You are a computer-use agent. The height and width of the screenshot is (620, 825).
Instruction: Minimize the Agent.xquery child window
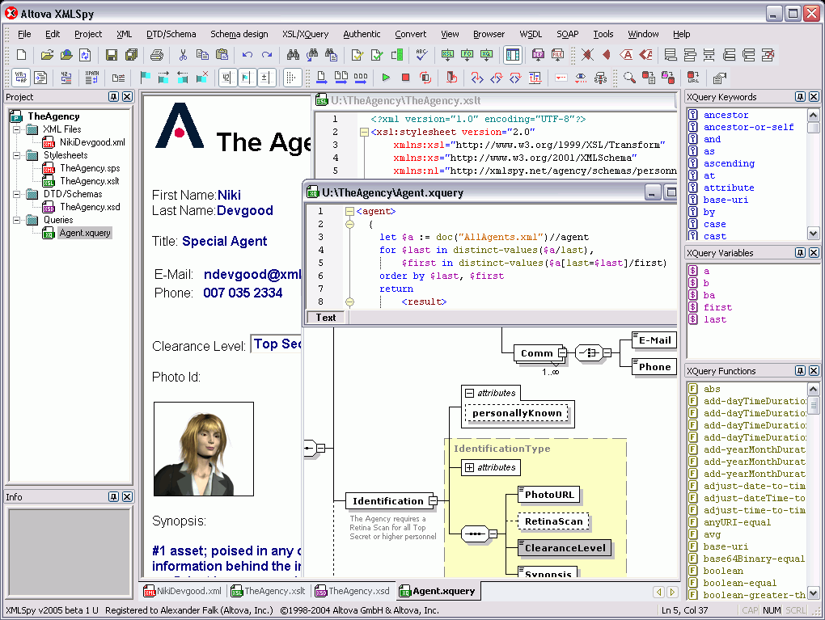coord(653,192)
